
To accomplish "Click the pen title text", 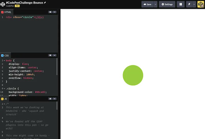I will pyautogui.click(x=24, y=3).
